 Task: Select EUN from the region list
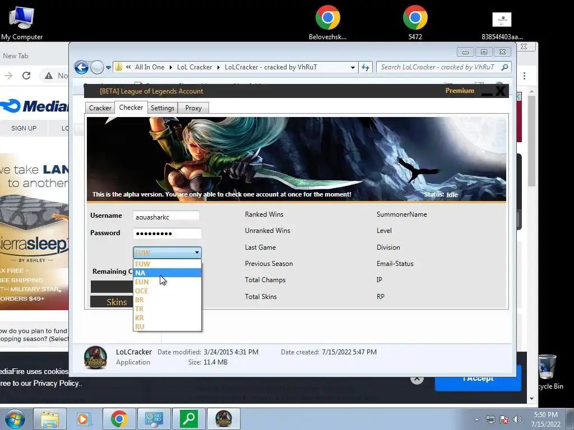point(167,282)
